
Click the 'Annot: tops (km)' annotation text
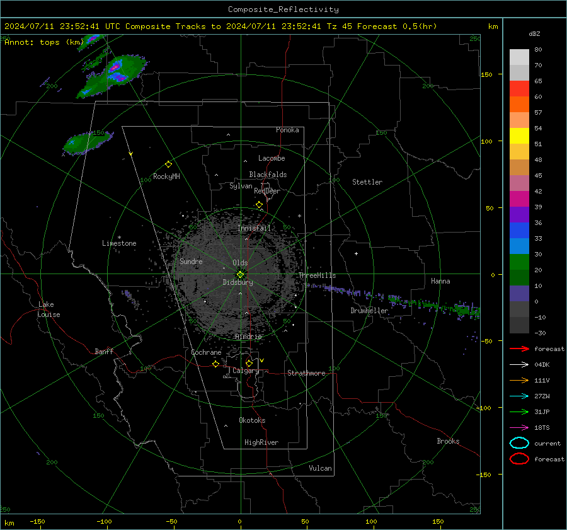(44, 42)
